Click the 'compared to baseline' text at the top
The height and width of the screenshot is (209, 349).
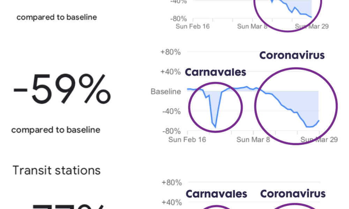pyautogui.click(x=57, y=17)
